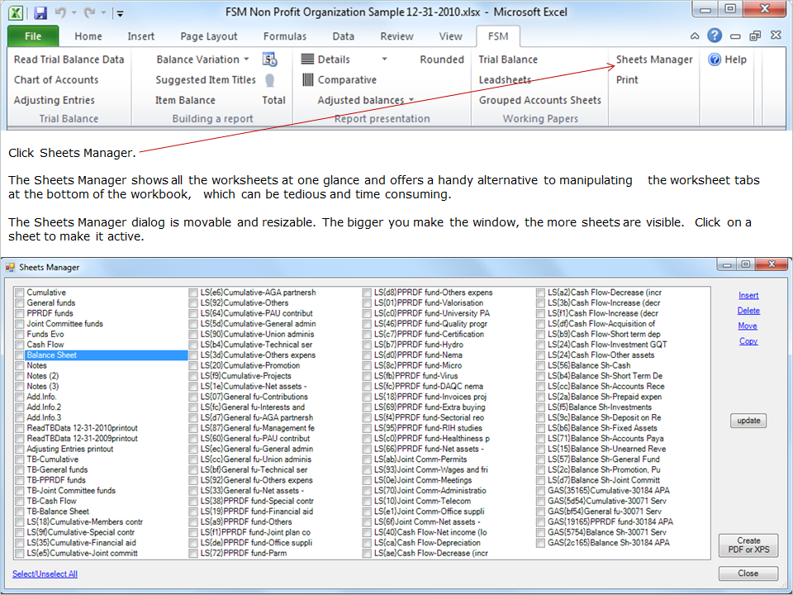Open Chart of Accounts

[56, 79]
